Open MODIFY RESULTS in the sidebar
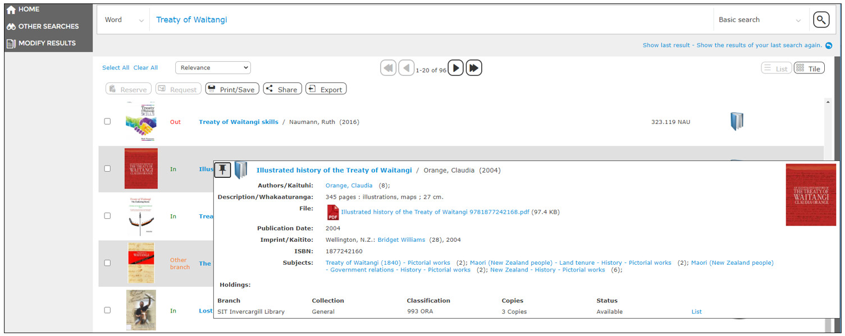845x336 pixels. click(10, 43)
